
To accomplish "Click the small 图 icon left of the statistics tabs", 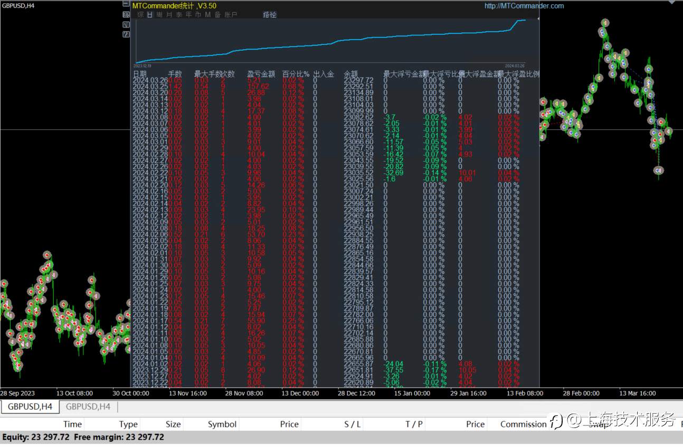I will click(x=126, y=15).
